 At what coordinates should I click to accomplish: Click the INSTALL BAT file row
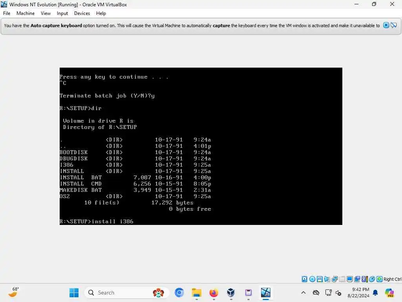135,177
